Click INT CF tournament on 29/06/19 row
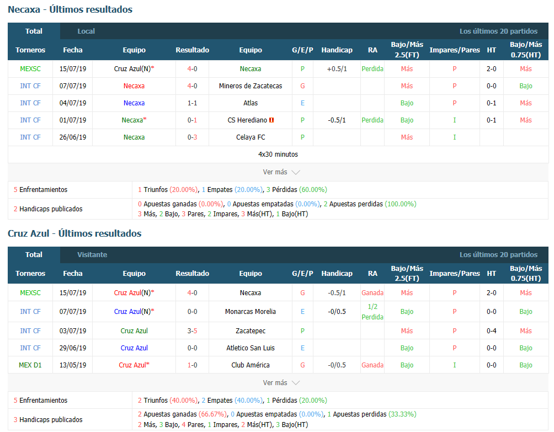Screen dimensions: 554x432 pos(30,348)
